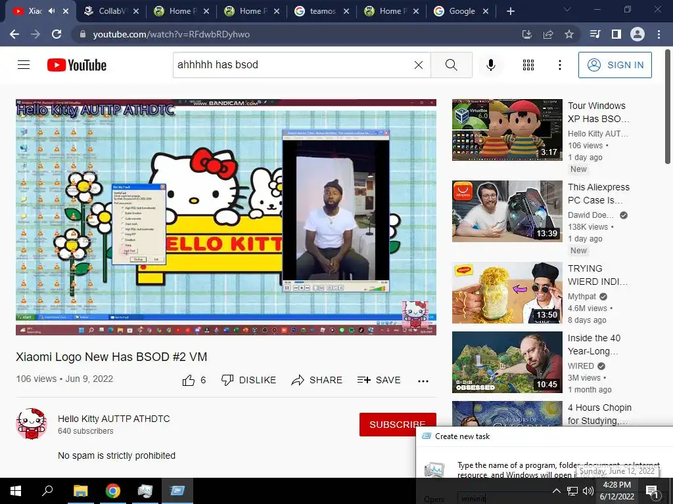Bookmark this page with the star icon
The width and height of the screenshot is (673, 504).
pyautogui.click(x=569, y=34)
